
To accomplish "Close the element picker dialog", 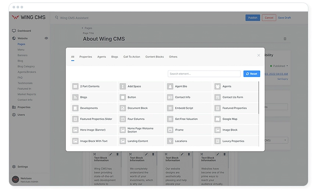I will pos(259,55).
